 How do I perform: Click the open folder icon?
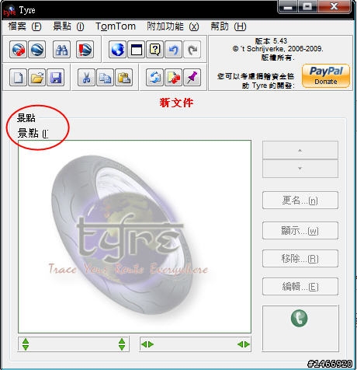point(37,77)
